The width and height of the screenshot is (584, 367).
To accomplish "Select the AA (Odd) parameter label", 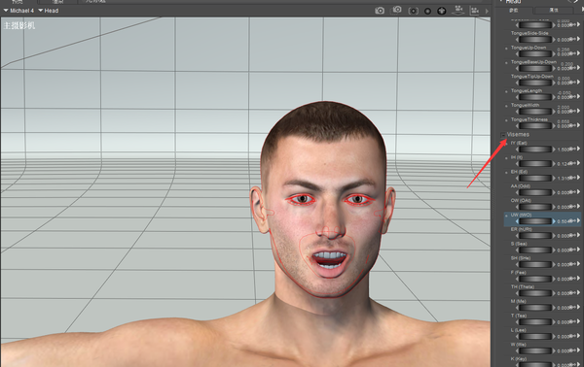I will coord(521,186).
